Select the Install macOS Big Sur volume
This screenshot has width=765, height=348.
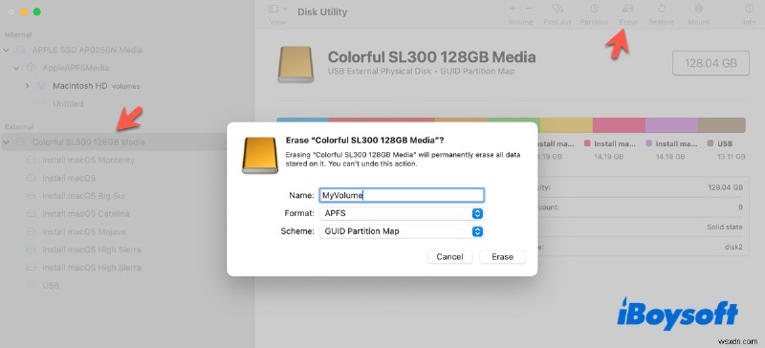(84, 196)
